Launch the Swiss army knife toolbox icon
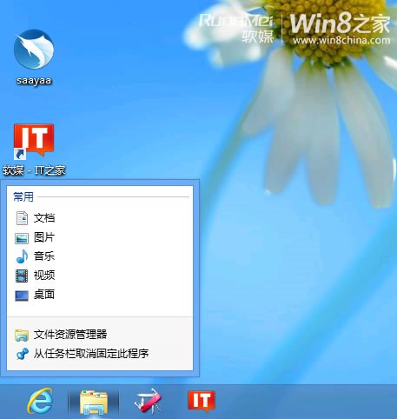 coord(148,401)
